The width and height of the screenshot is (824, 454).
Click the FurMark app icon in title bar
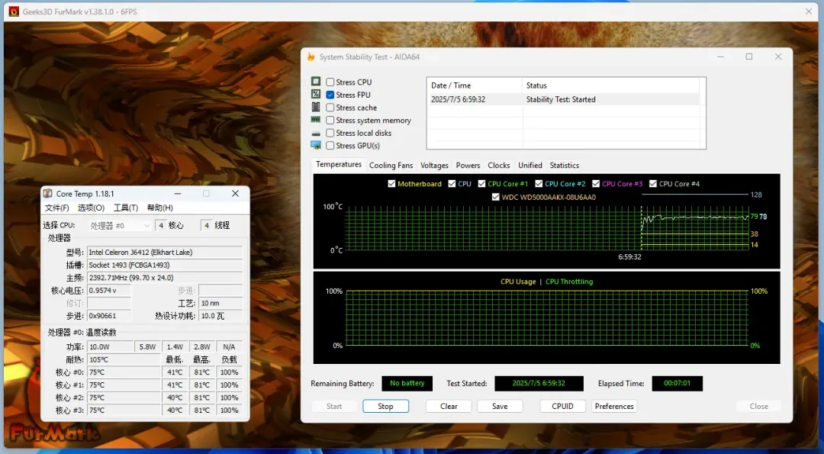click(x=14, y=11)
